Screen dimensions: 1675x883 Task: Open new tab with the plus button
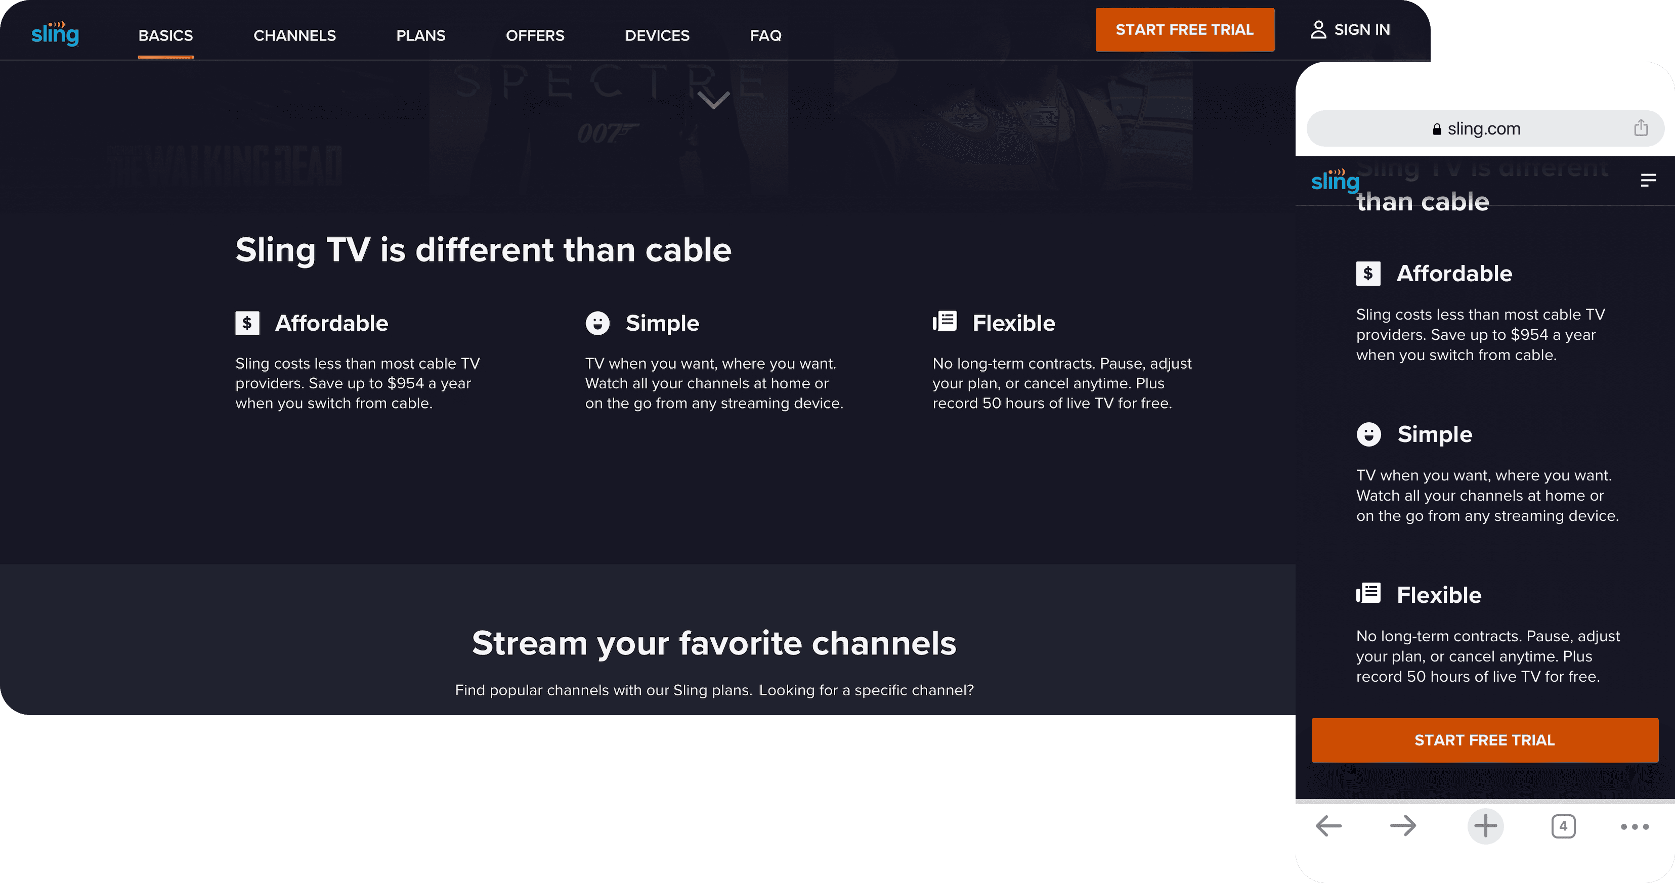1485,826
